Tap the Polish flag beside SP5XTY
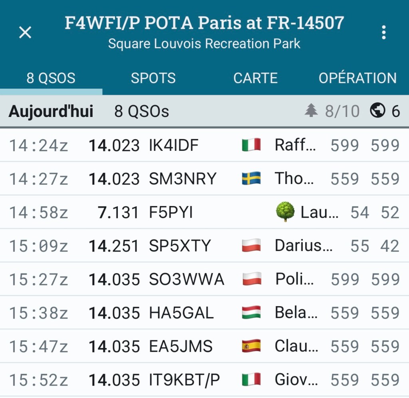409x398 pixels. tap(251, 246)
